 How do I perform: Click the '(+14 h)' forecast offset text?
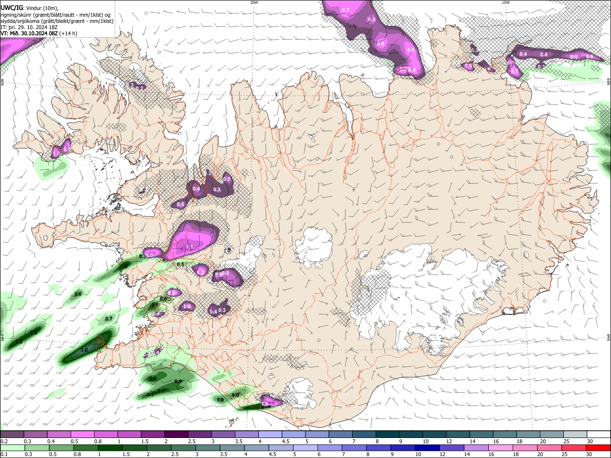click(69, 33)
